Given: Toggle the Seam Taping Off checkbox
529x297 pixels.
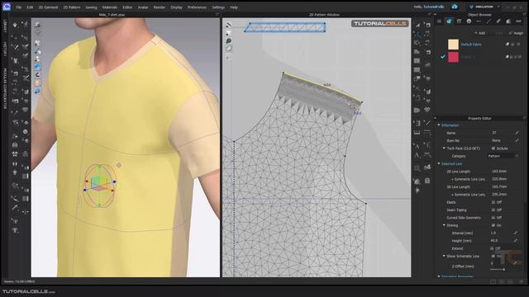Looking at the screenshot, I should tap(493, 210).
